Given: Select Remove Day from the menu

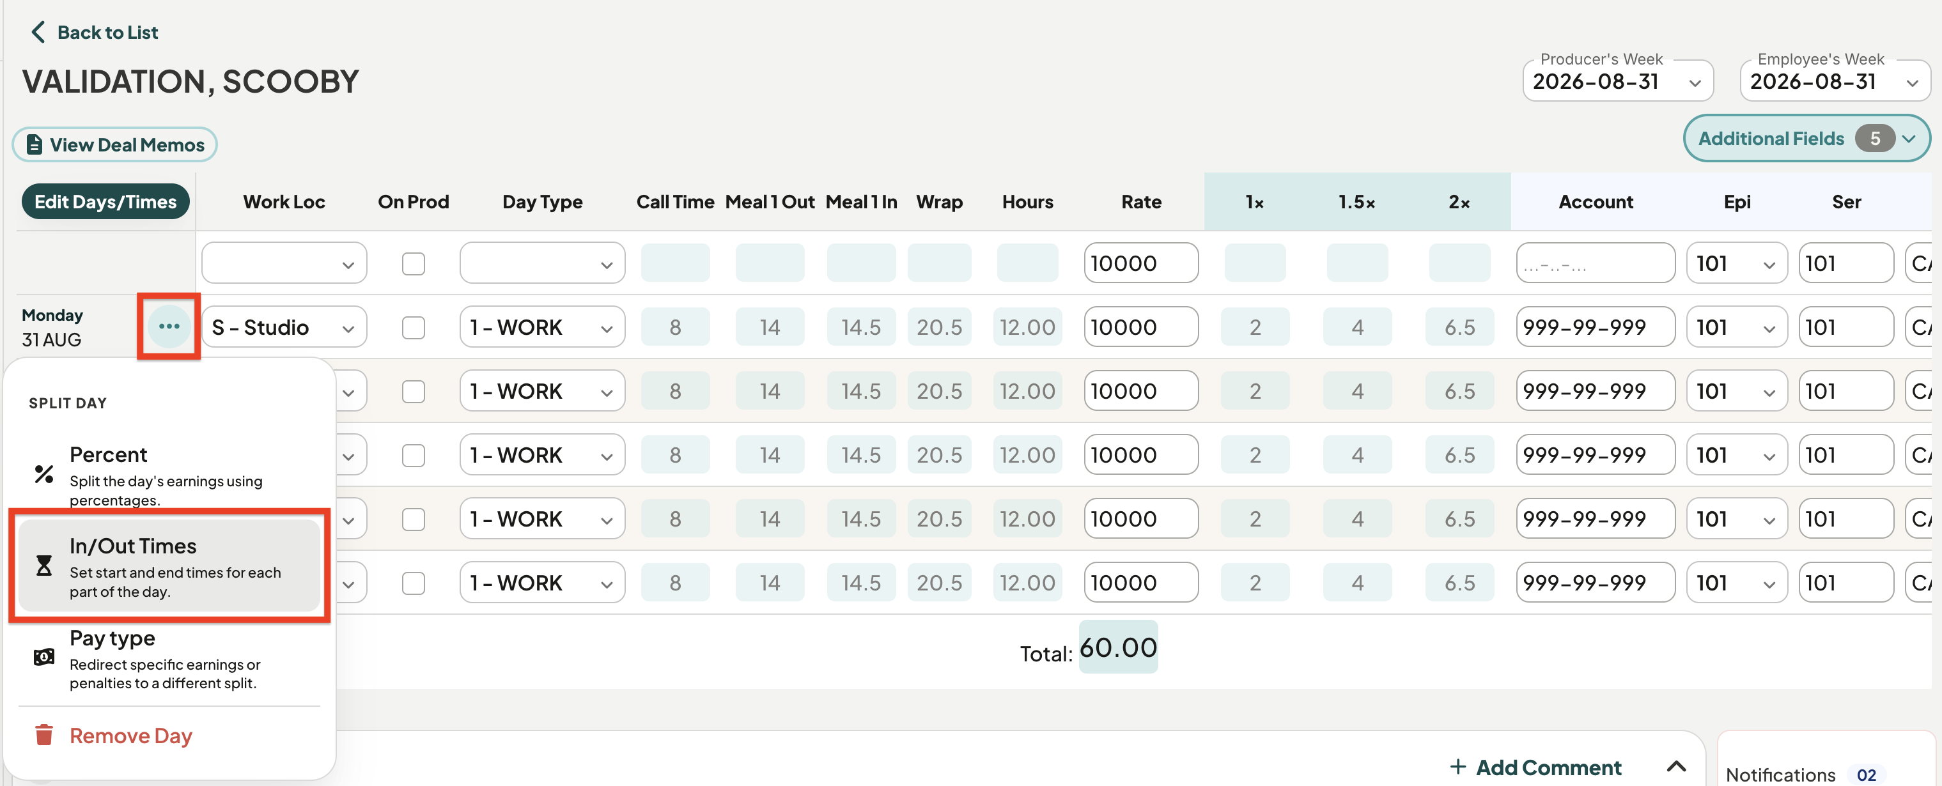Looking at the screenshot, I should click(x=169, y=735).
